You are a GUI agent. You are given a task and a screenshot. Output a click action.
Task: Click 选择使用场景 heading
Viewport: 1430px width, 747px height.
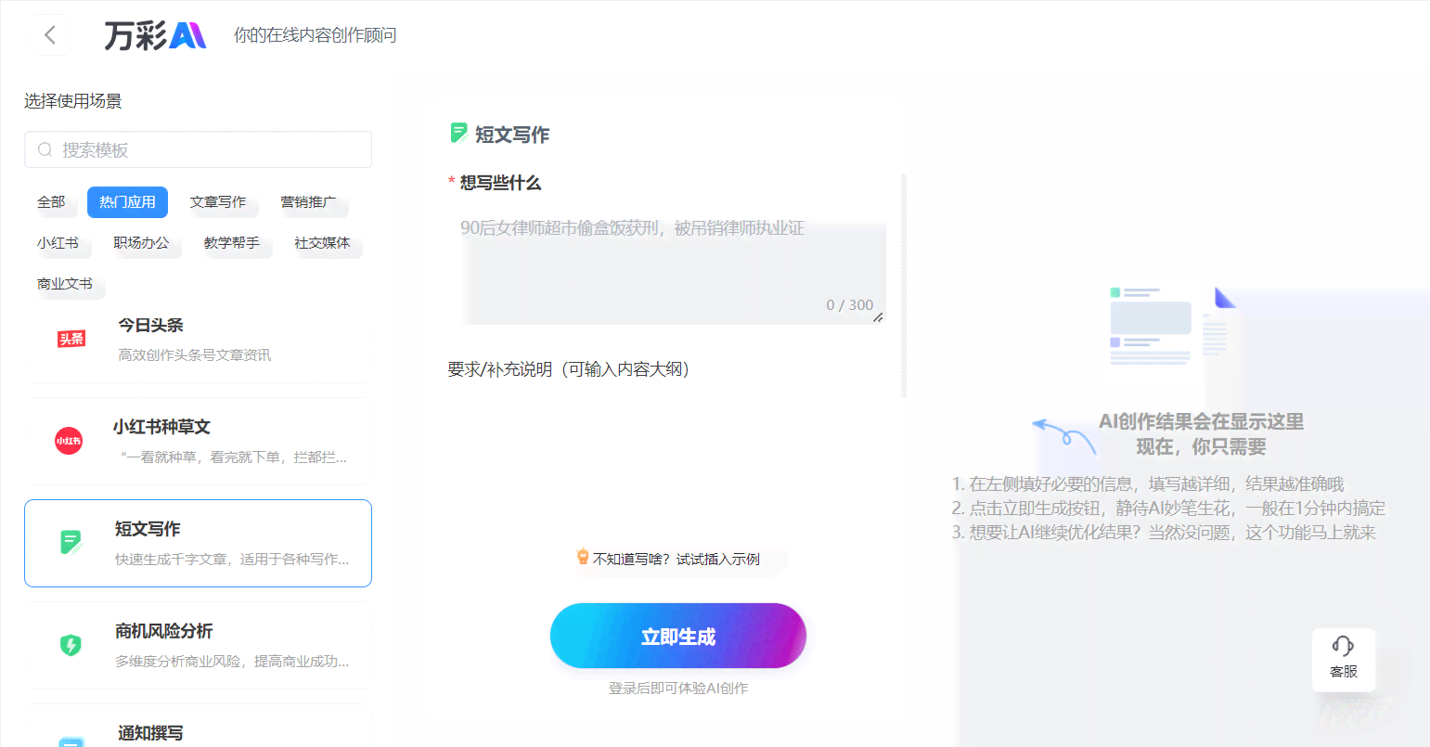73,101
